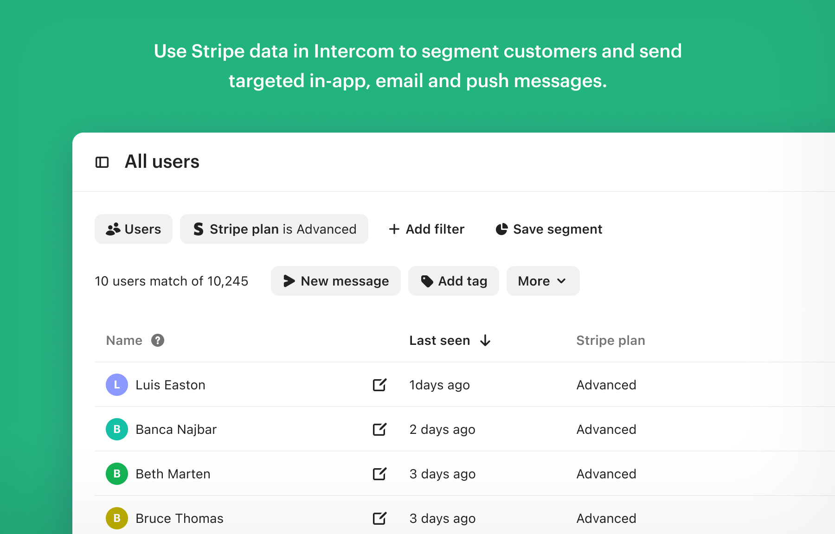Image resolution: width=835 pixels, height=534 pixels.
Task: Open the Stripe plan is Advanced filter
Action: [x=274, y=229]
